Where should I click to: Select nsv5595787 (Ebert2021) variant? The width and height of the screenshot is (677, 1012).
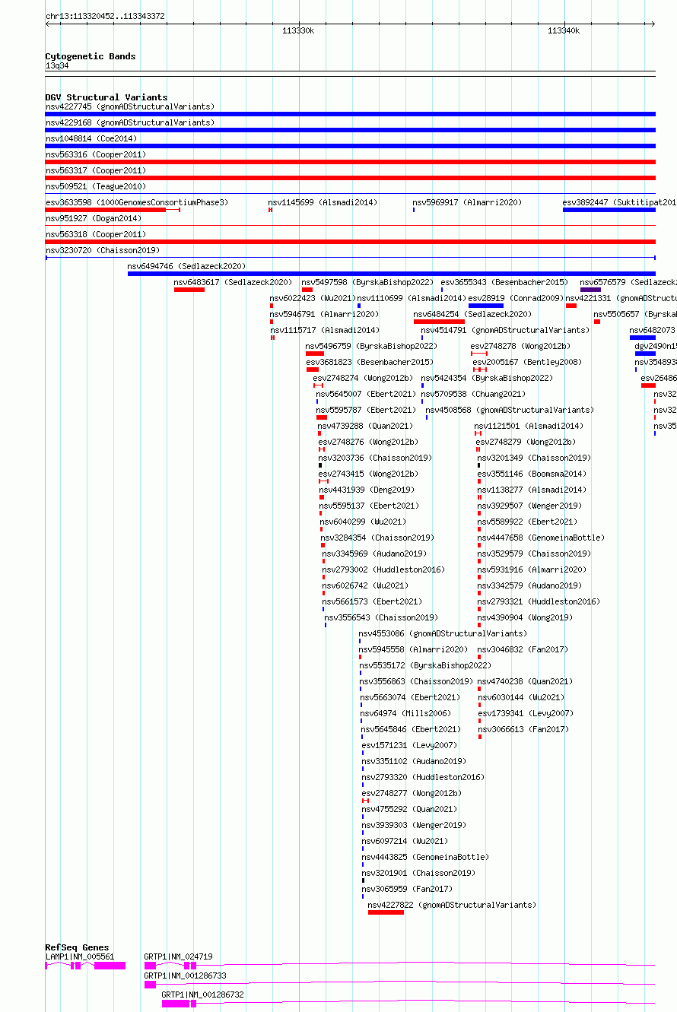pyautogui.click(x=367, y=410)
